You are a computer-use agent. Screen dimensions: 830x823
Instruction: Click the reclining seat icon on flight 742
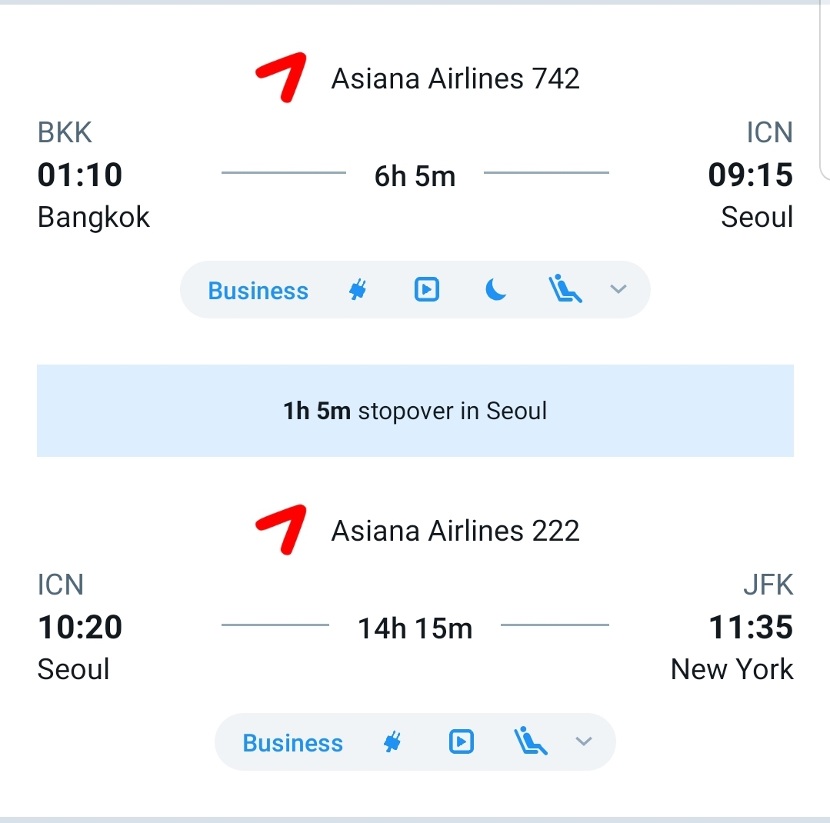(565, 290)
